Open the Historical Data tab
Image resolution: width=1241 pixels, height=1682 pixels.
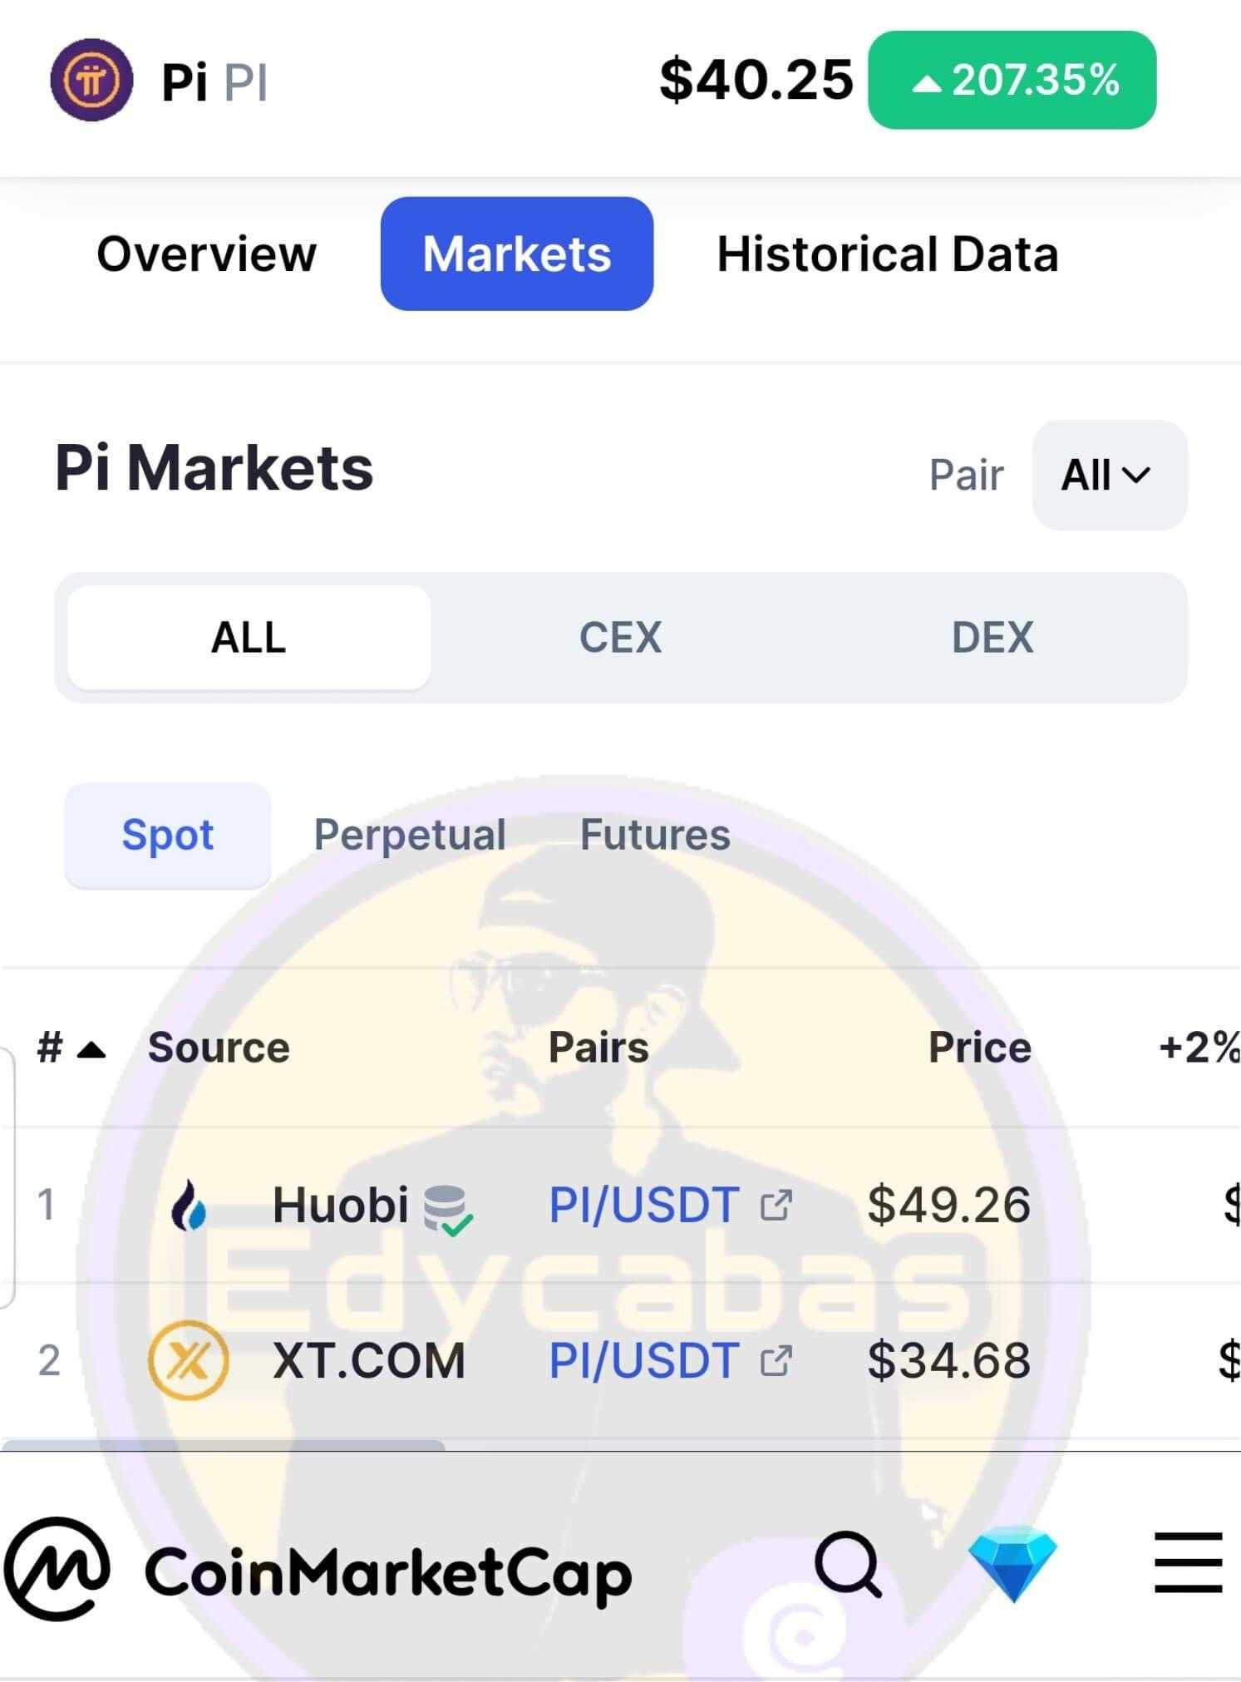(888, 254)
